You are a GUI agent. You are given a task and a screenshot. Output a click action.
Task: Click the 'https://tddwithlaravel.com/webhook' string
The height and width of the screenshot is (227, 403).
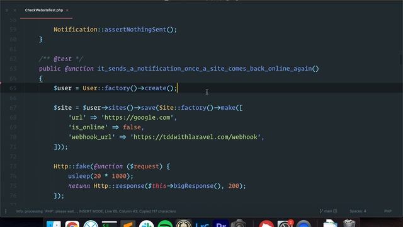tap(195, 137)
